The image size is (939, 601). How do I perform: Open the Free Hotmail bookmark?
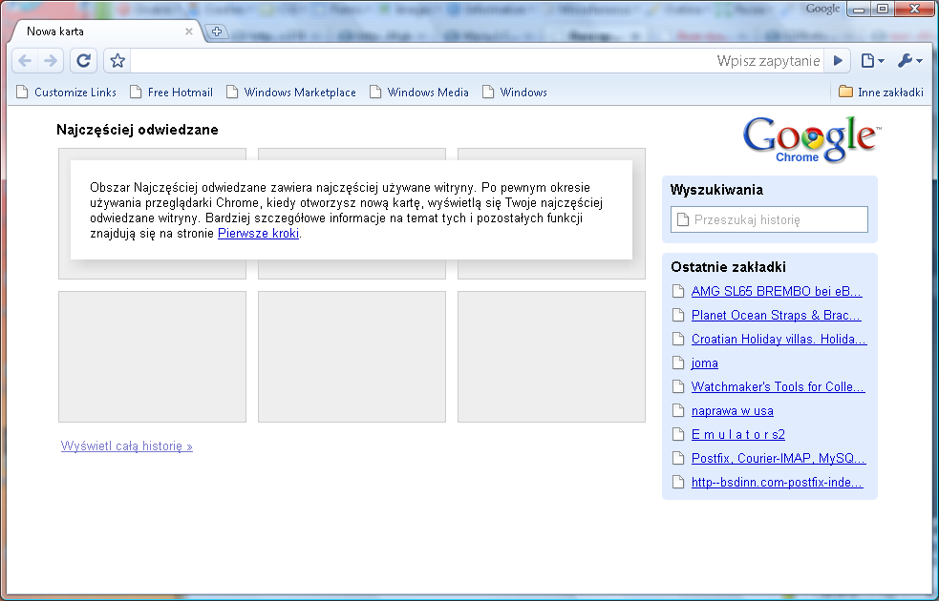click(172, 93)
